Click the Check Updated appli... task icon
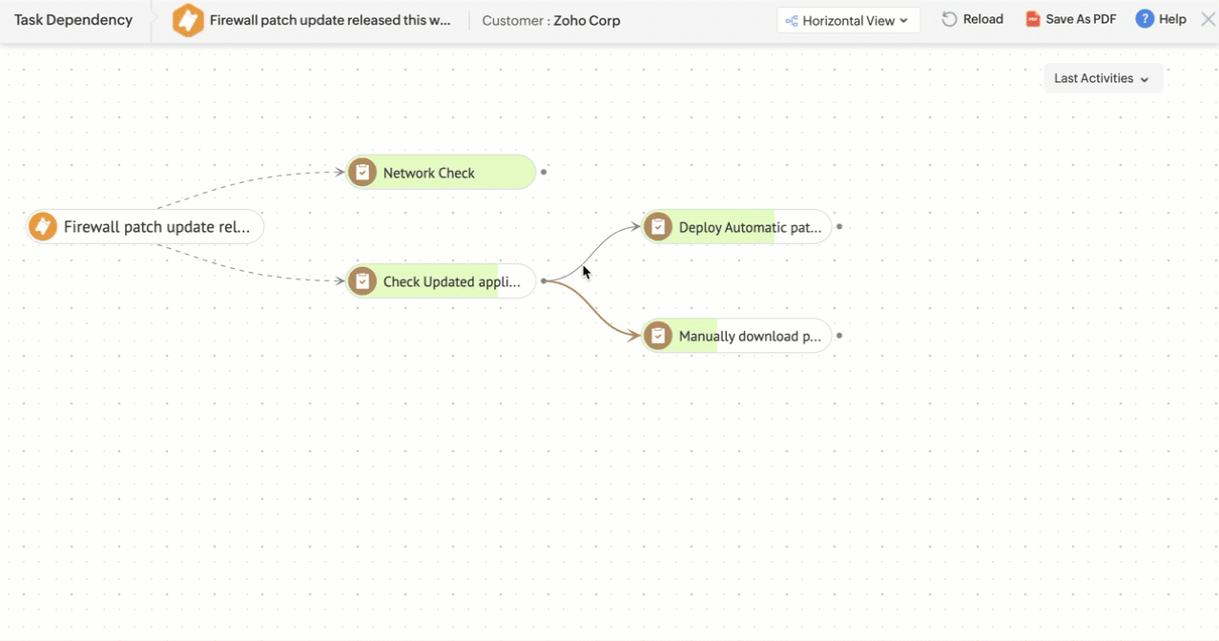The height and width of the screenshot is (641, 1219). [x=362, y=281]
